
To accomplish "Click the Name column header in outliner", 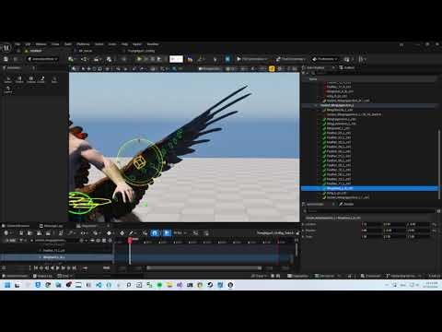I will pos(313,79).
